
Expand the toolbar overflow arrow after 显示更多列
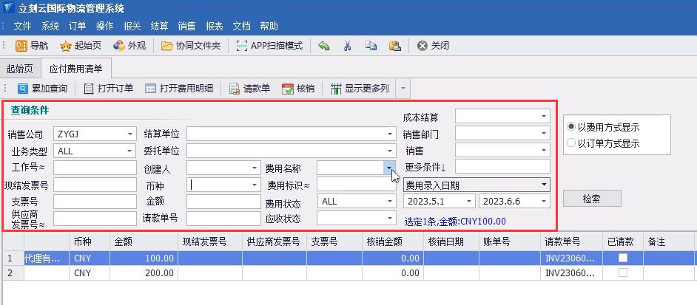tap(403, 89)
